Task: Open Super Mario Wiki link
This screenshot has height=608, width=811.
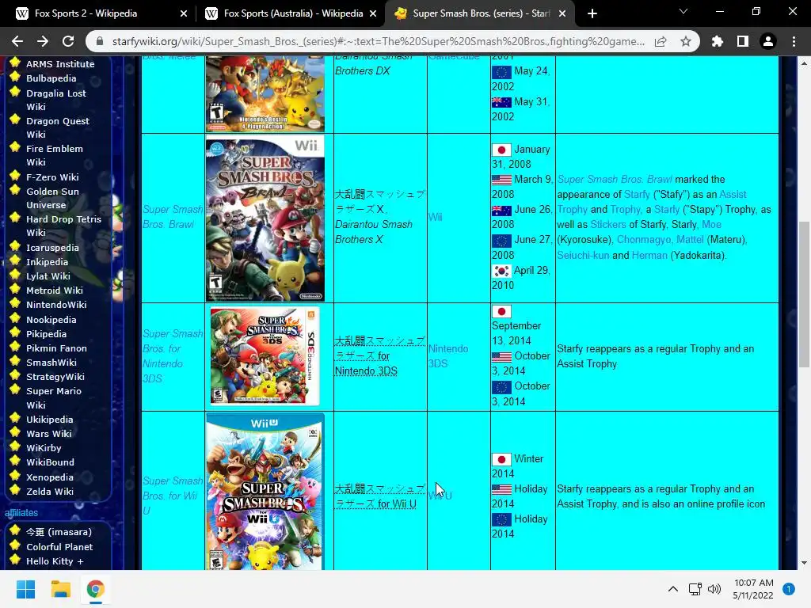Action: pyautogui.click(x=53, y=397)
